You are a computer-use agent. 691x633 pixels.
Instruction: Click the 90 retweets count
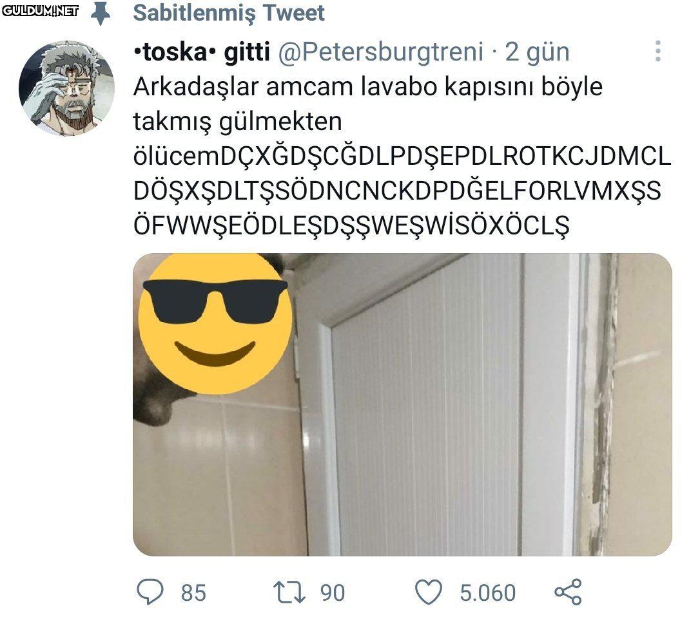coord(333,592)
